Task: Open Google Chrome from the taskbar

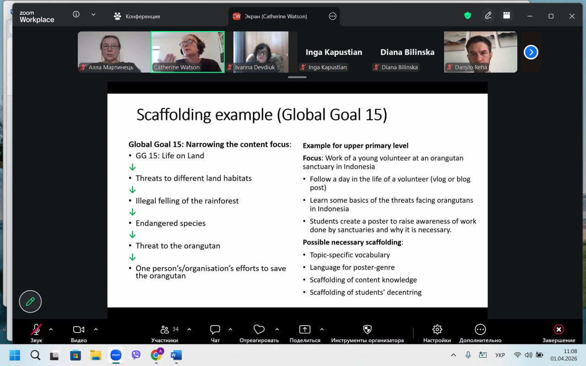Action: point(157,355)
